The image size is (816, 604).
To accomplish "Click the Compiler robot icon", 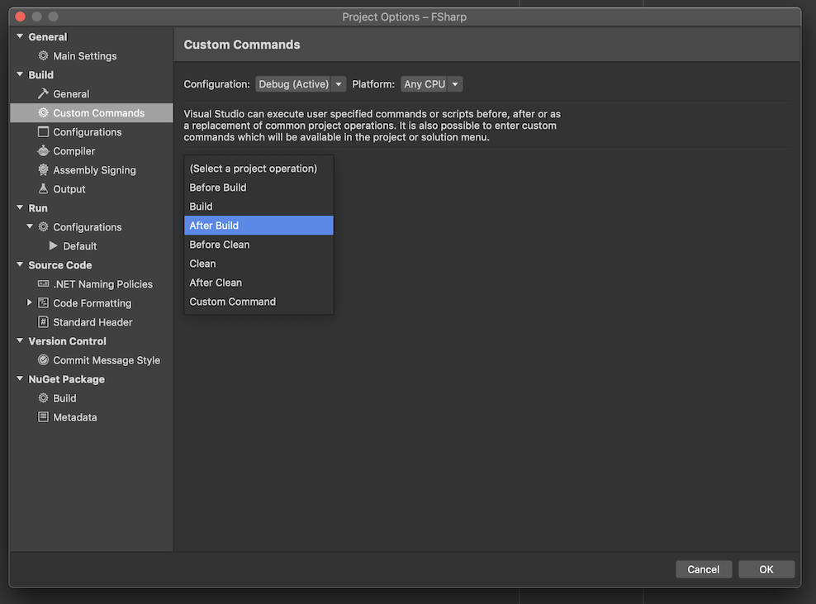I will (x=43, y=151).
